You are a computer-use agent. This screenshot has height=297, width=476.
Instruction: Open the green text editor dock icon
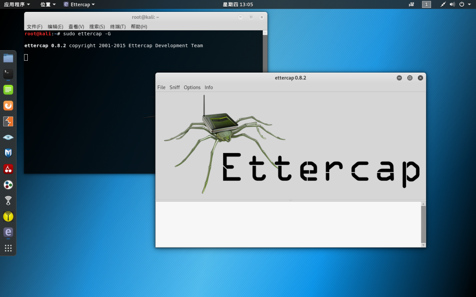(8, 90)
